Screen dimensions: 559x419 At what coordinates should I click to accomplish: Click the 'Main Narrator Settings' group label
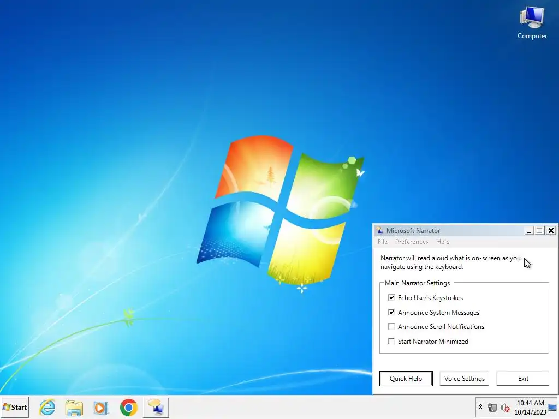tap(417, 283)
